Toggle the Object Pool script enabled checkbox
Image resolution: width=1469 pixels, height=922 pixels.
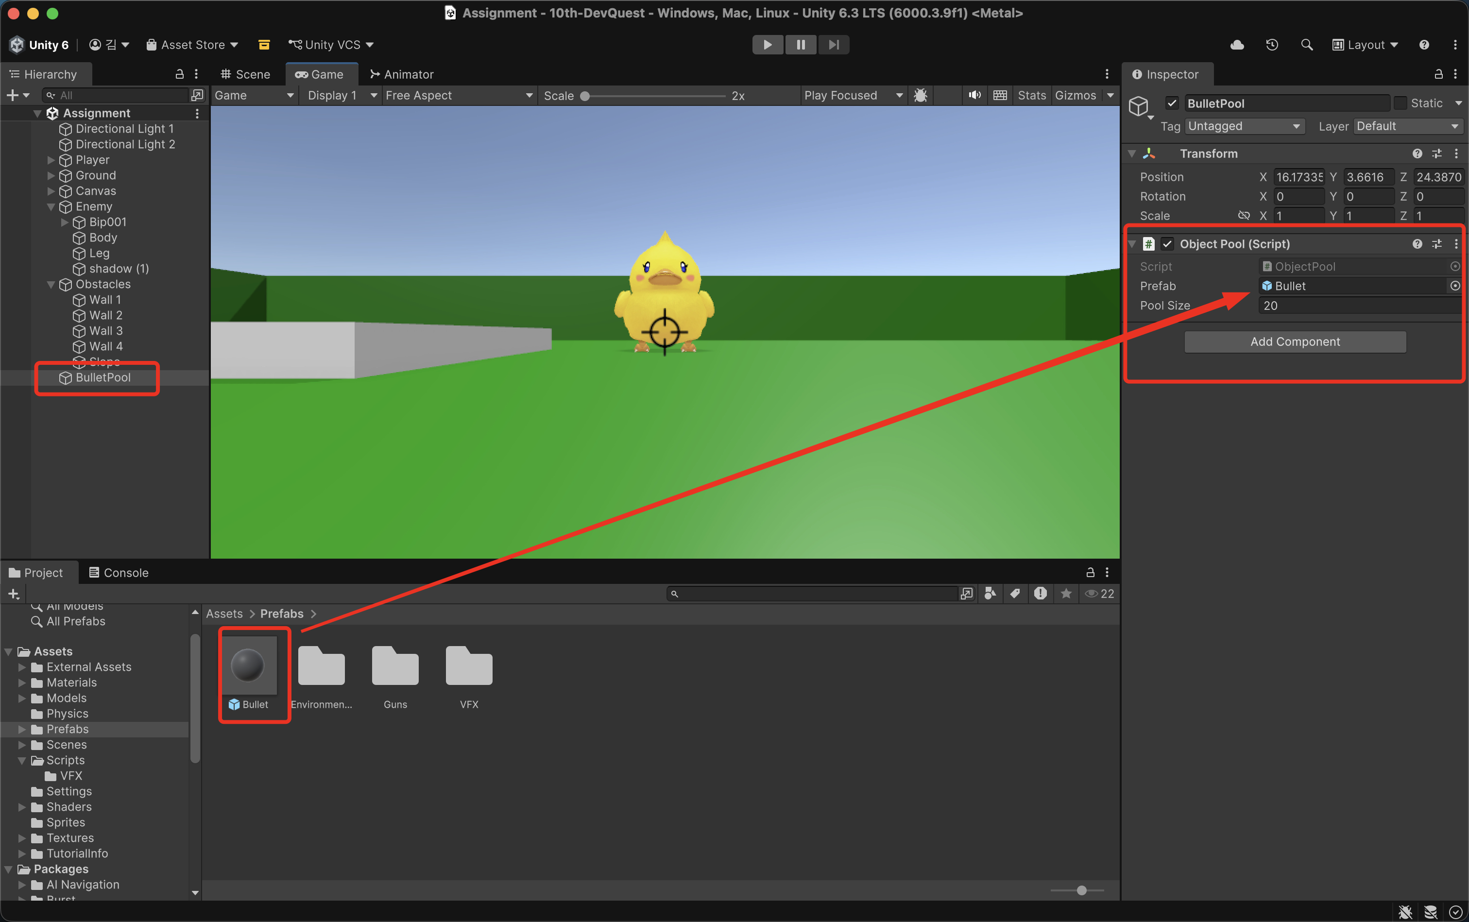coord(1167,244)
